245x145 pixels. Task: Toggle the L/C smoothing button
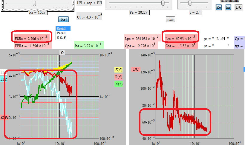click(239, 7)
